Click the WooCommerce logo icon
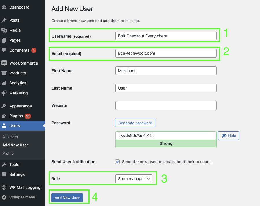Screen dimensions: 260x206 click(4, 63)
